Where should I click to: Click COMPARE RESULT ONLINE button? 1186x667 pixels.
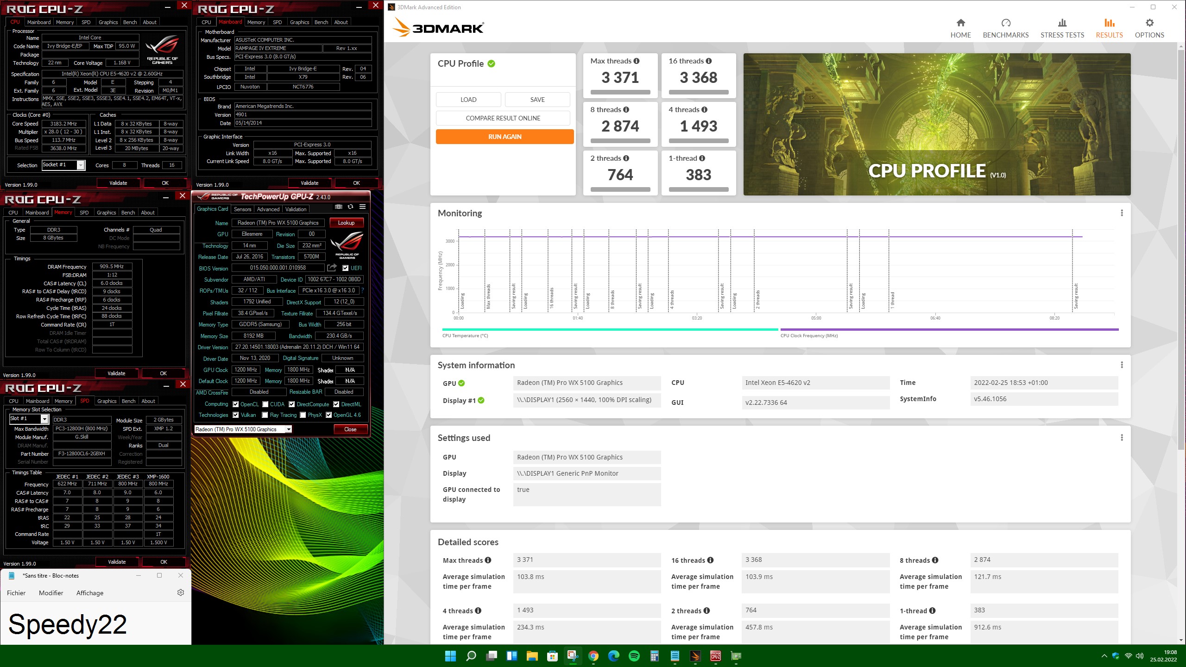coord(503,118)
